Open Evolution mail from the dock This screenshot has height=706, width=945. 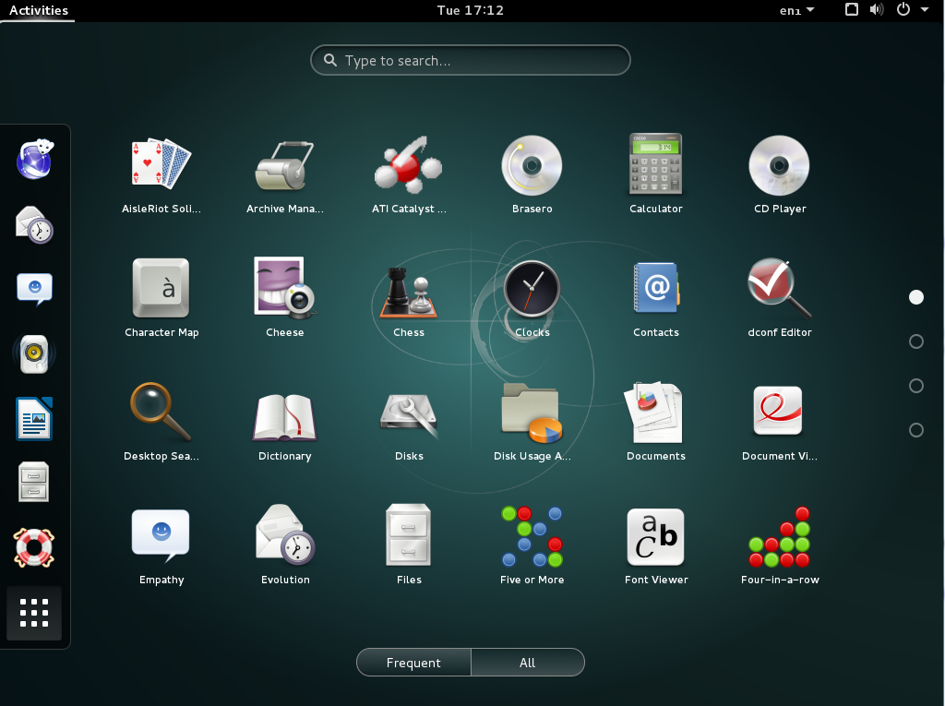34,224
